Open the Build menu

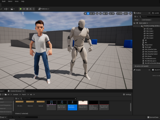(4, 1)
